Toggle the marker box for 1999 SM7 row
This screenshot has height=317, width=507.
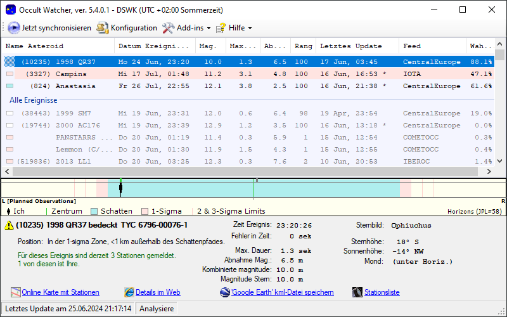(10, 113)
